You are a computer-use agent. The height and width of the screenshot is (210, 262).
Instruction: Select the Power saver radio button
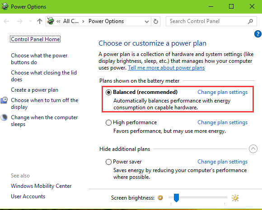[x=108, y=162]
